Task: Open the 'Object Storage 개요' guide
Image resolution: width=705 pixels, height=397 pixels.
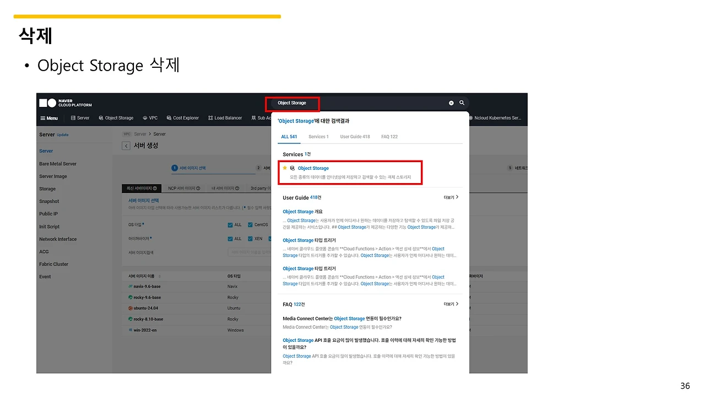Action: [303, 212]
